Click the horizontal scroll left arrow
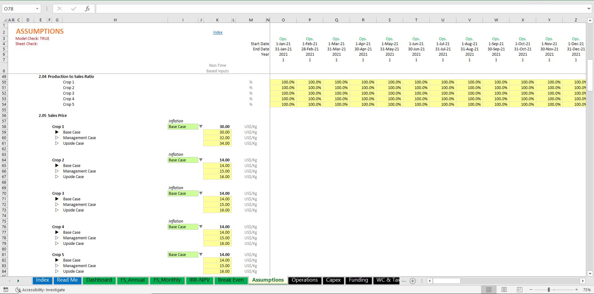594x294 pixels. [429, 281]
